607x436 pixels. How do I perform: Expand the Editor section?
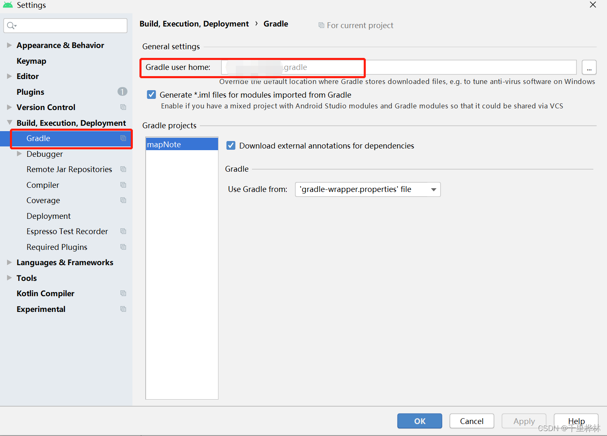(x=10, y=76)
